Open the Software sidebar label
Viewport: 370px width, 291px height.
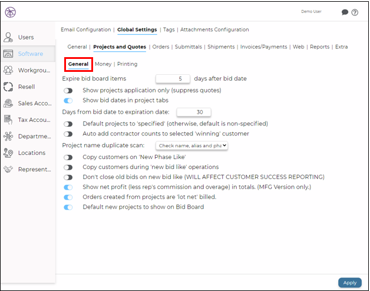pos(31,54)
